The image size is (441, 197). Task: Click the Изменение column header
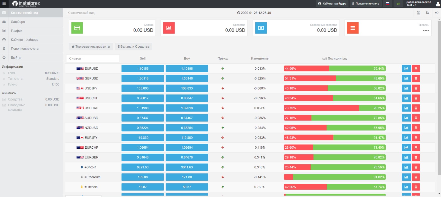tap(260, 58)
